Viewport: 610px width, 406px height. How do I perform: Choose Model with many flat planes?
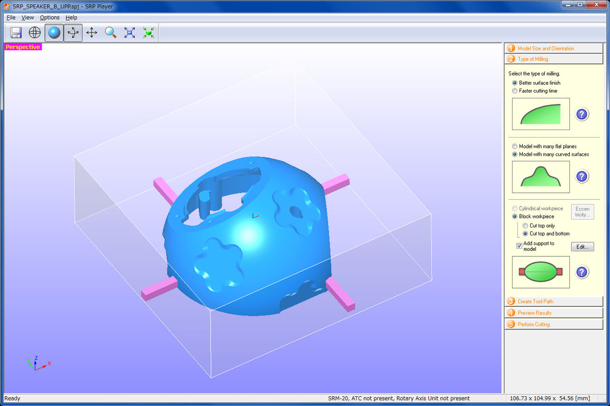click(515, 146)
